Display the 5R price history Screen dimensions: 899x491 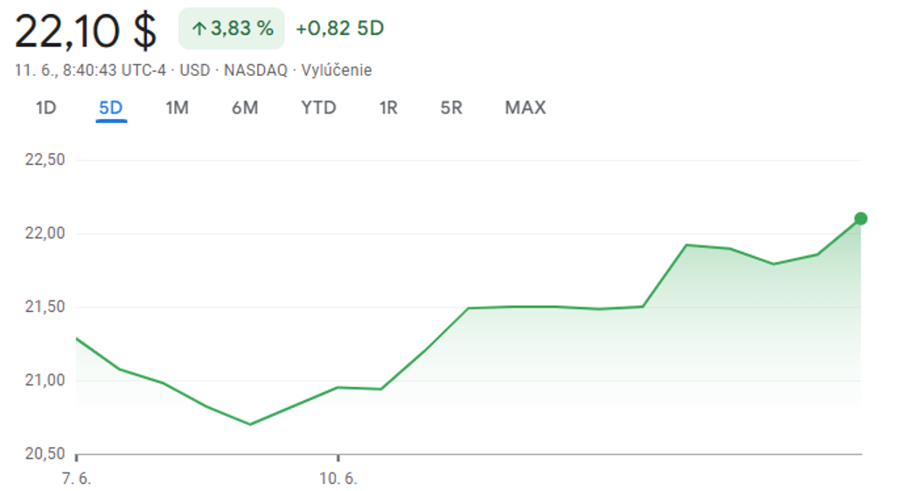[x=451, y=108]
